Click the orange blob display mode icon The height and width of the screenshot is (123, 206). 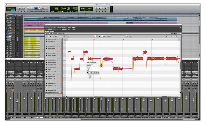[95, 36]
